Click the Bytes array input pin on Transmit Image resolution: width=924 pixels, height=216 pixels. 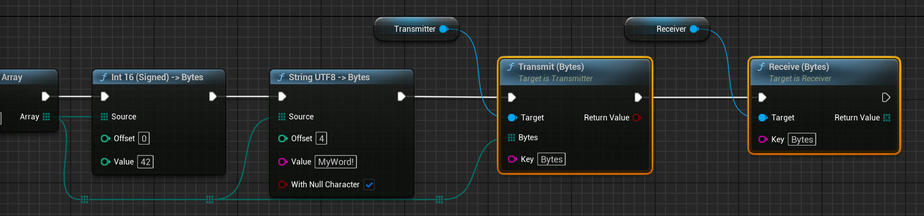coord(511,138)
